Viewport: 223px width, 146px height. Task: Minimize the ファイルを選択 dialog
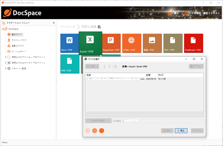coord(186,59)
